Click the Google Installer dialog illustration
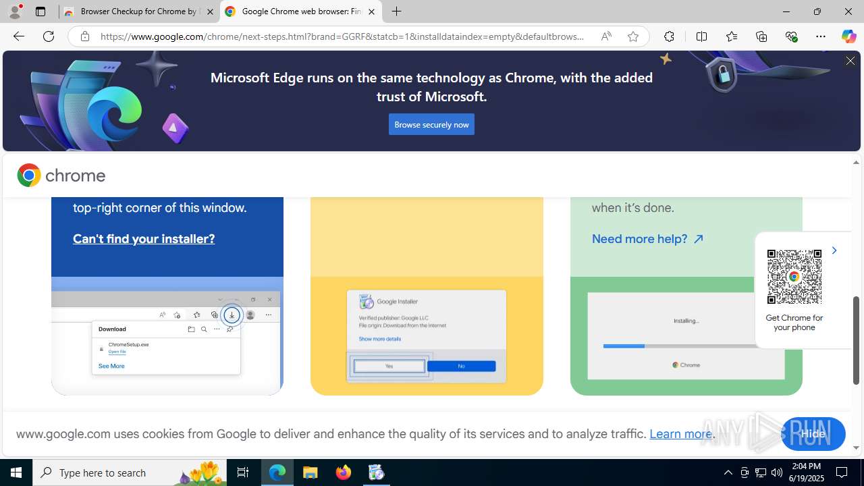Image resolution: width=864 pixels, height=486 pixels. [x=427, y=336]
